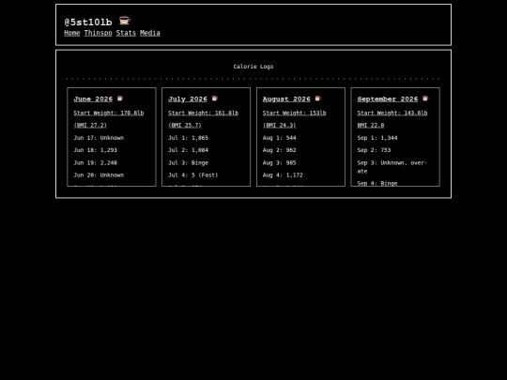Select the Aug 1: 544 entry
The height and width of the screenshot is (380, 507).
280,138
